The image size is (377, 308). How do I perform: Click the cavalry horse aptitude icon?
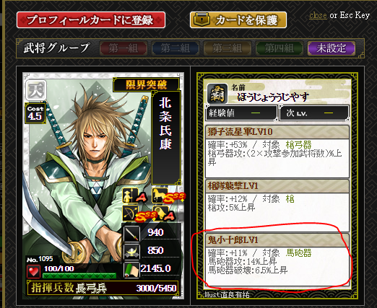(160, 195)
